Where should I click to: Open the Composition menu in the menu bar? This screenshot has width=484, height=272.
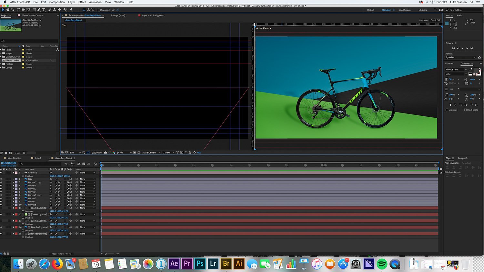(x=57, y=2)
